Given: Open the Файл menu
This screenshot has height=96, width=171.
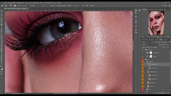Looking at the screenshot, I should point(5,3).
